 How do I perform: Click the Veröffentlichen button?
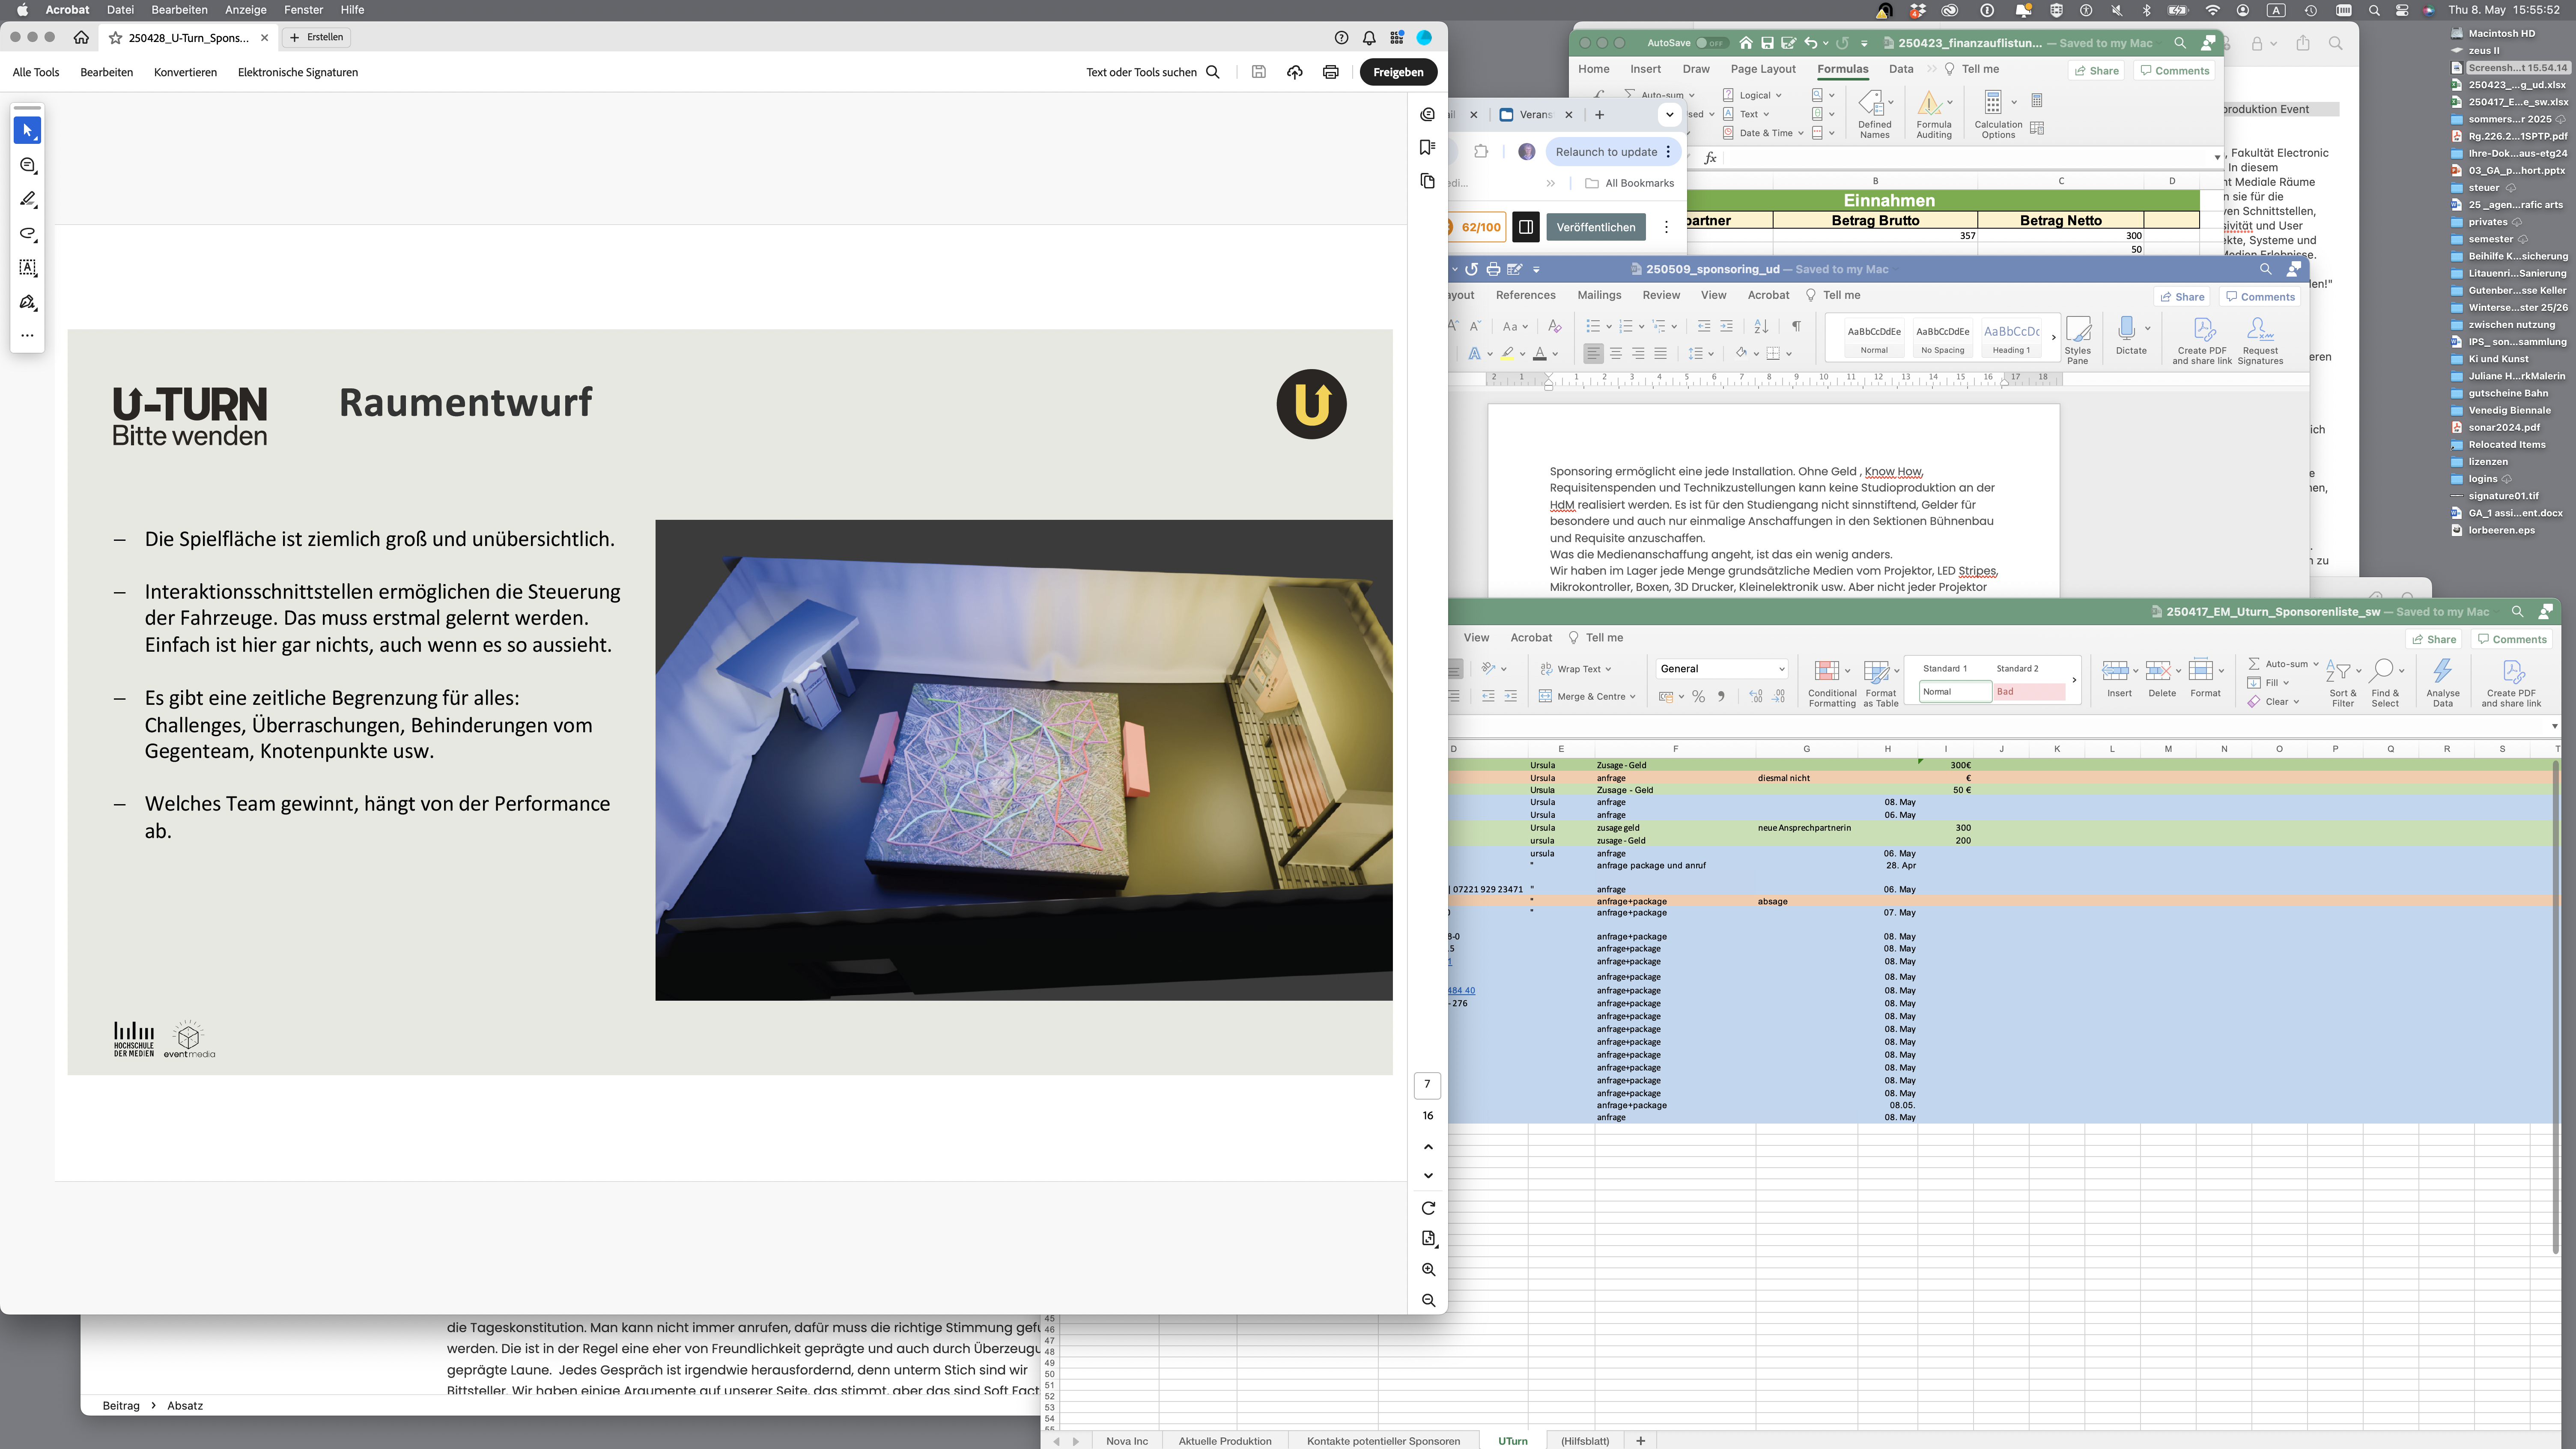click(1596, 227)
